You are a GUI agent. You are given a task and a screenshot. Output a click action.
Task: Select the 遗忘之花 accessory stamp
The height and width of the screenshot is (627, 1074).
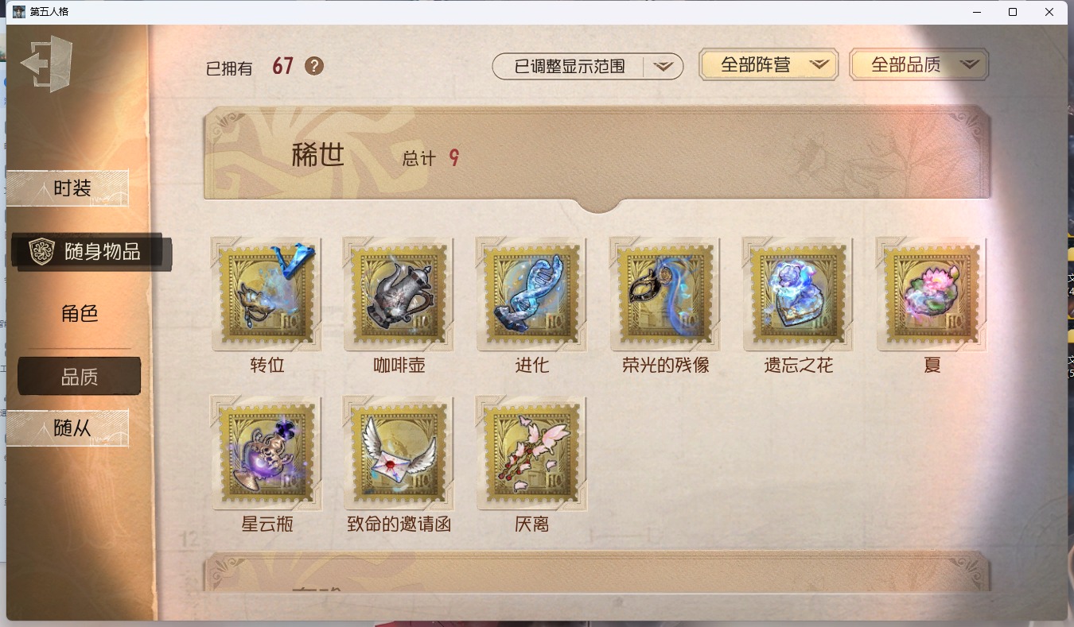click(798, 294)
